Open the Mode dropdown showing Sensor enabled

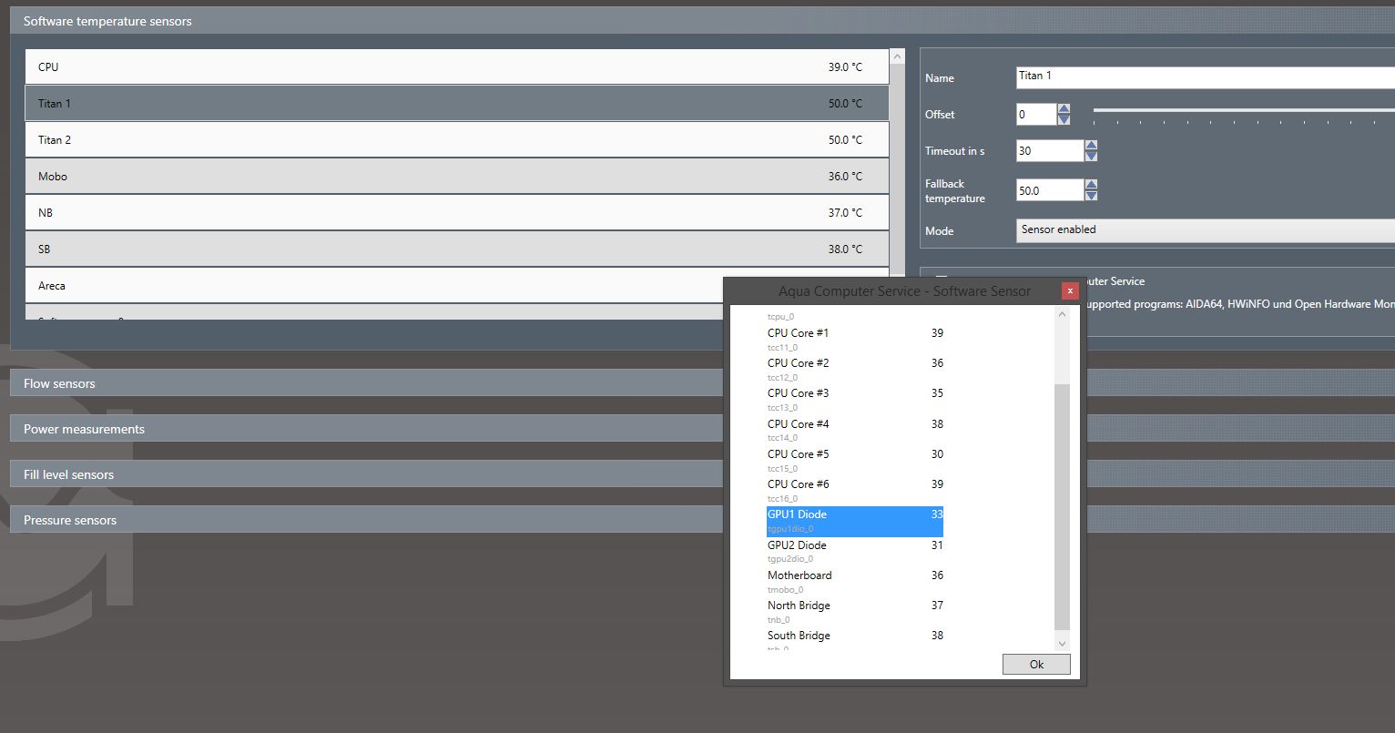pos(1204,230)
